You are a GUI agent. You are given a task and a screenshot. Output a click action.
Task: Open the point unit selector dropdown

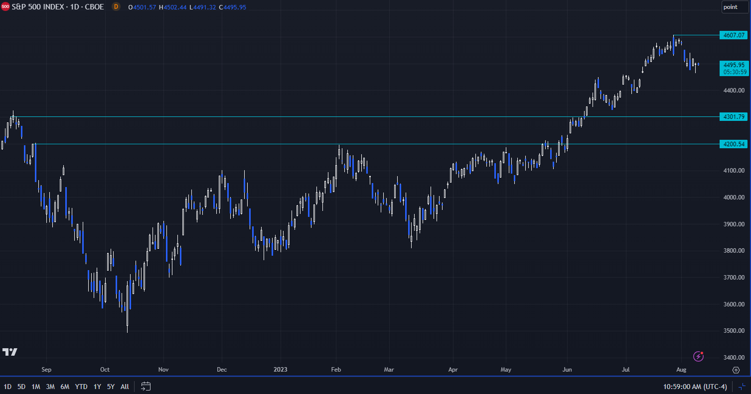tap(735, 7)
